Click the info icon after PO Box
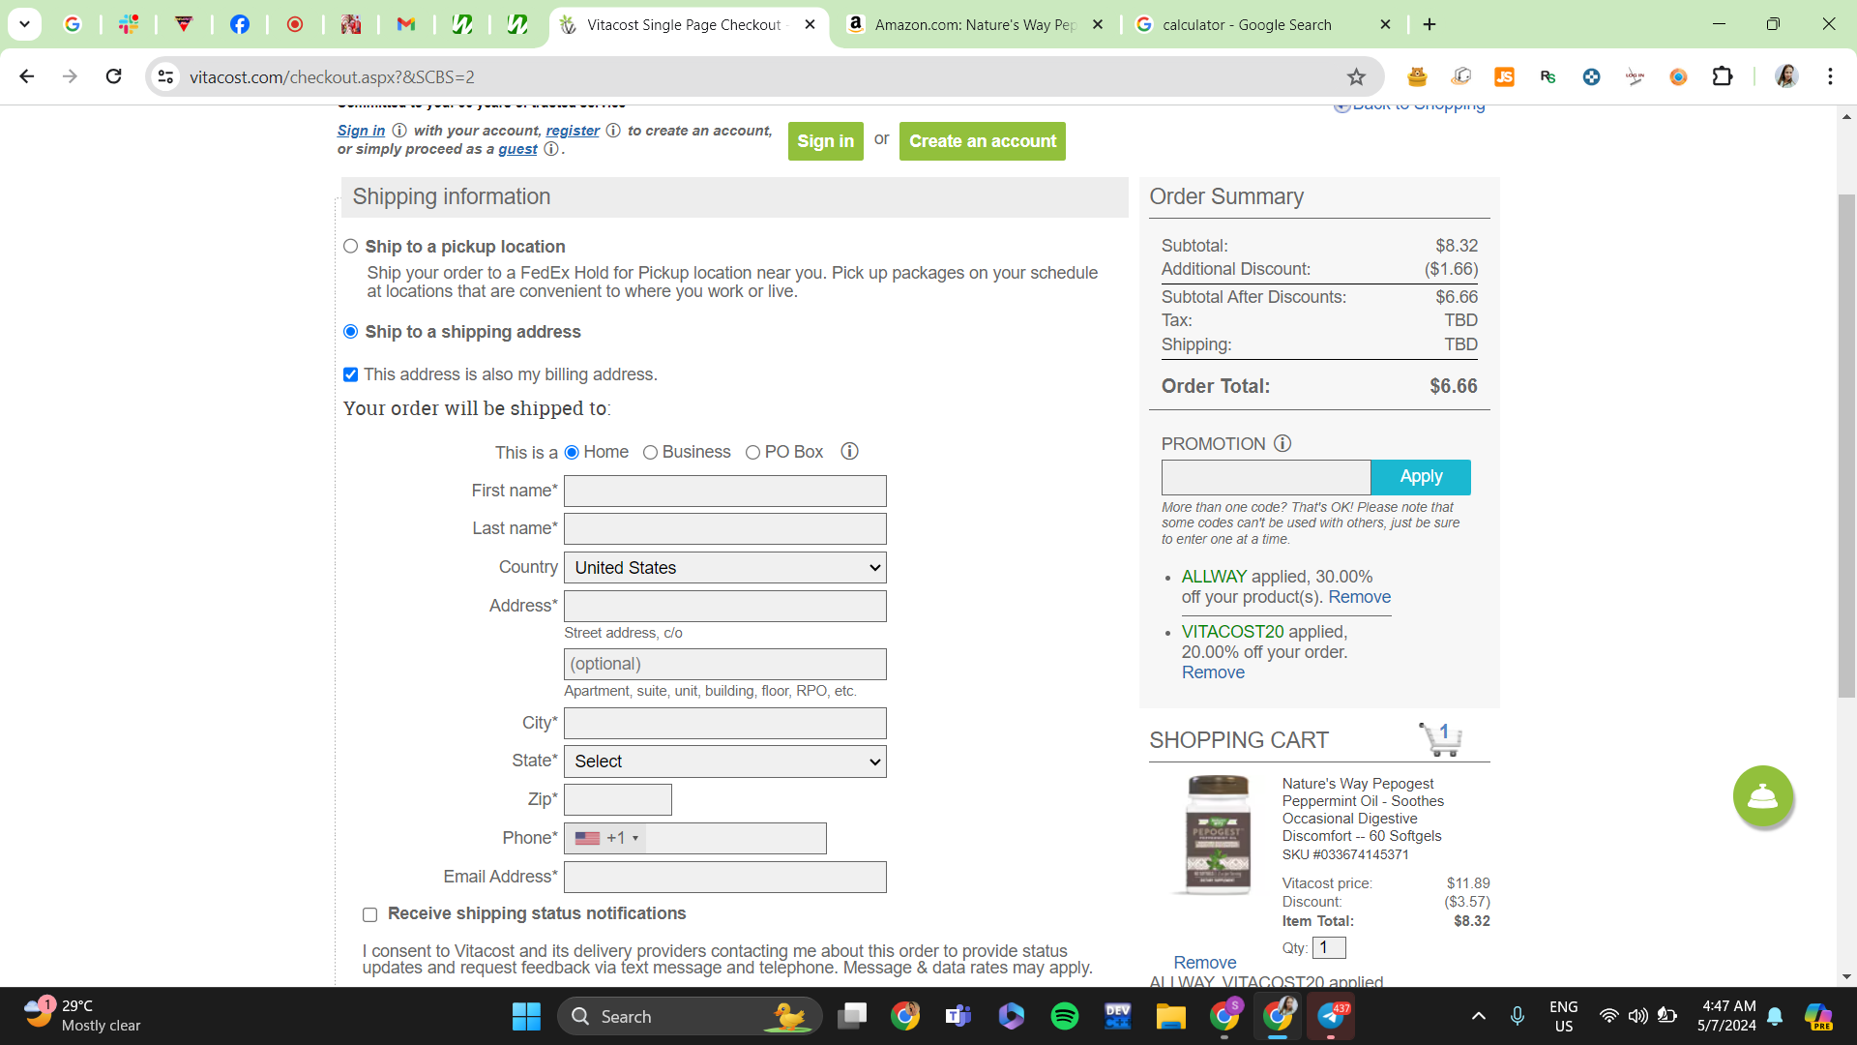Image resolution: width=1857 pixels, height=1045 pixels. tap(849, 452)
